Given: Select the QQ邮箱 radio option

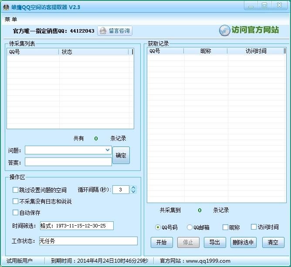Looking at the screenshot, I should coord(189,227).
